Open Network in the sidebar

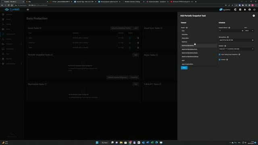pyautogui.click(x=8, y=39)
